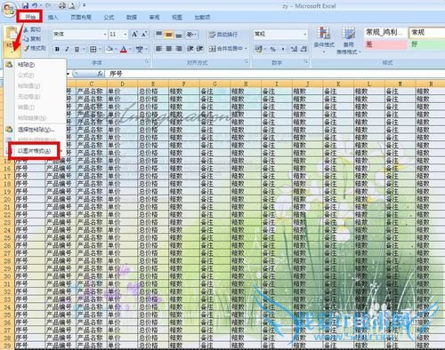Click the accounting number format icon
This screenshot has height=350, width=445.
259,49
